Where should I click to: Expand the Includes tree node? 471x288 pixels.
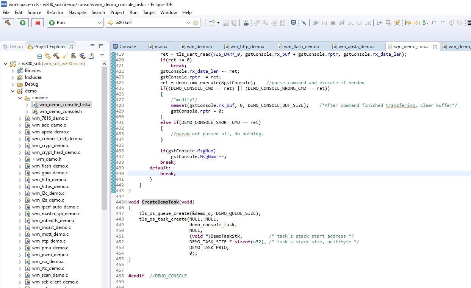13,77
